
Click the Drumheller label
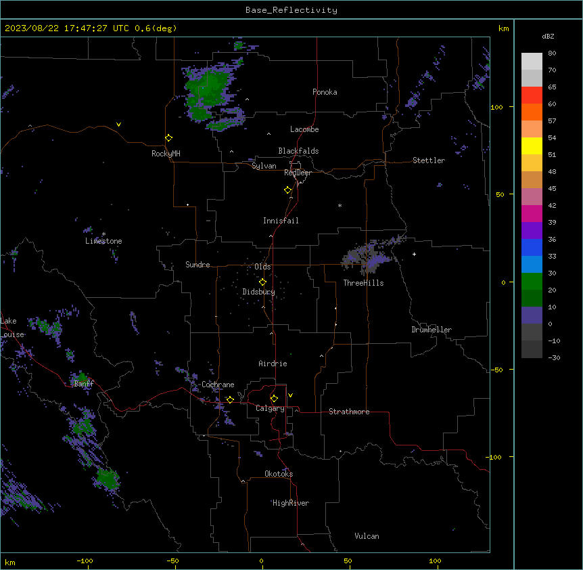[x=432, y=330]
